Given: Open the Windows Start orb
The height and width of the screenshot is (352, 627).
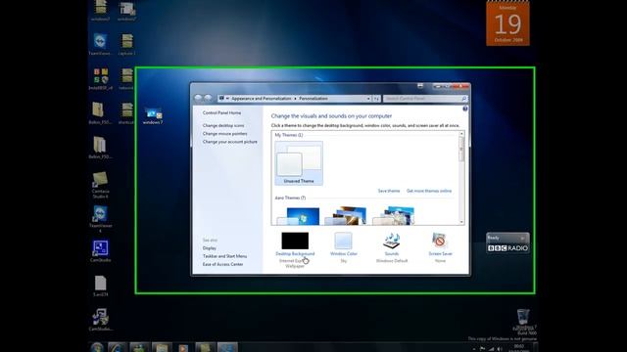Looking at the screenshot, I should (x=97, y=347).
